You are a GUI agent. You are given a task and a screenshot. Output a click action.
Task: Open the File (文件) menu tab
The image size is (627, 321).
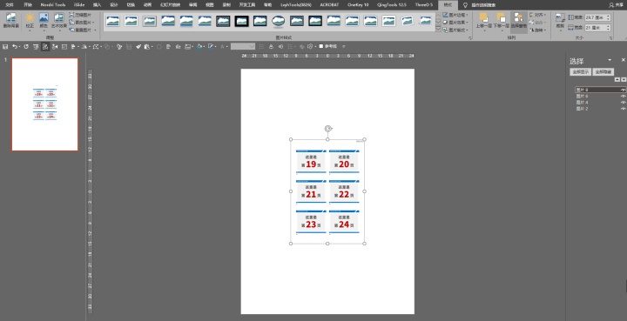(x=10, y=5)
